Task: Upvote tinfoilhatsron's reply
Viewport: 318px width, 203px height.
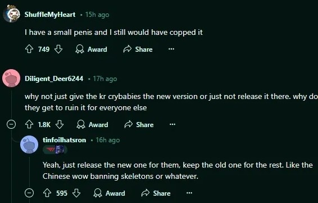Action: tap(47, 193)
